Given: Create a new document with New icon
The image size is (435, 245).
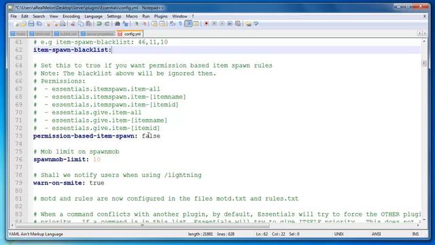Looking at the screenshot, I should 16,24.
